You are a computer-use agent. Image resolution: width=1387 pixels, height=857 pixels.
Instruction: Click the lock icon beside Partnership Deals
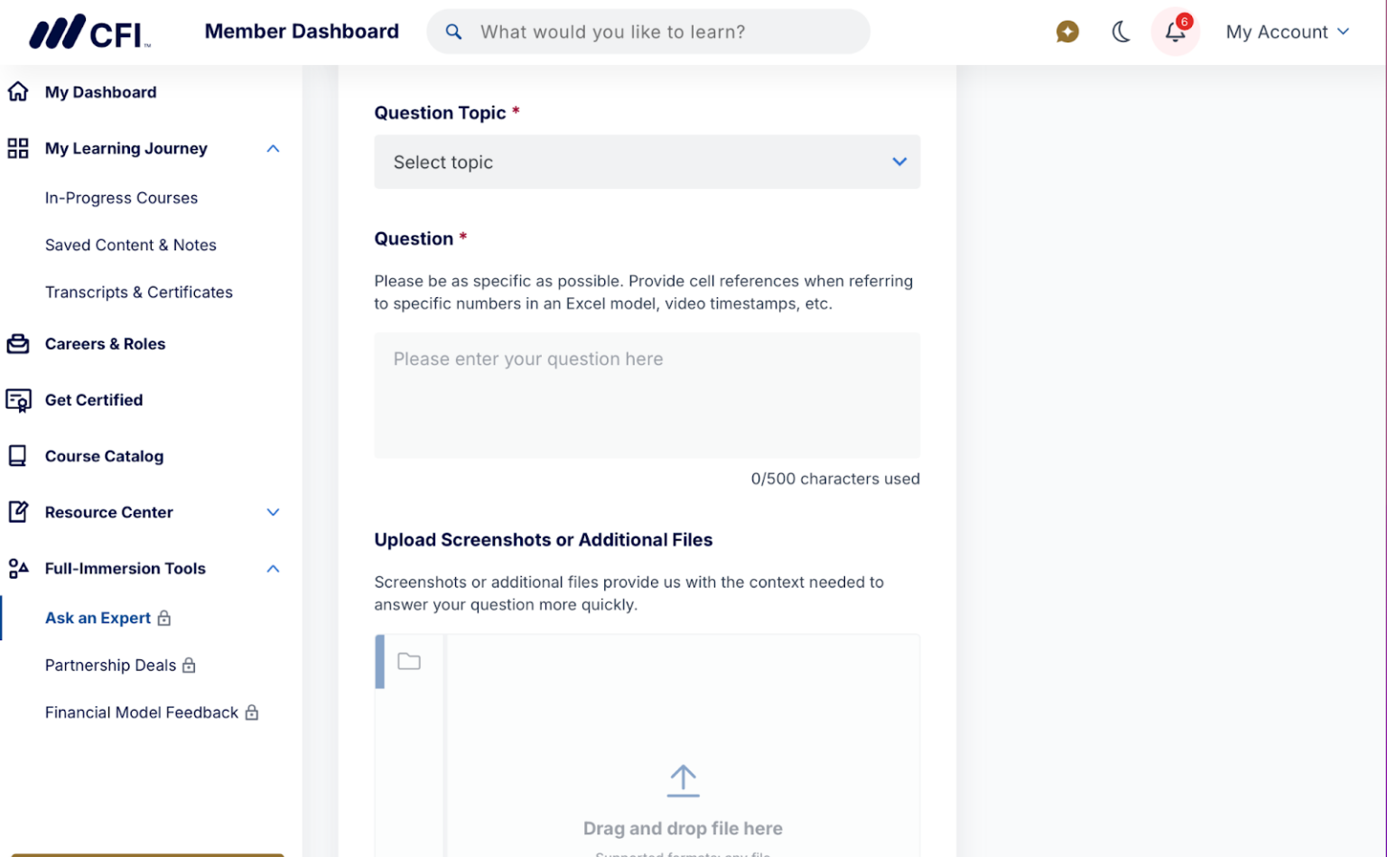189,666
